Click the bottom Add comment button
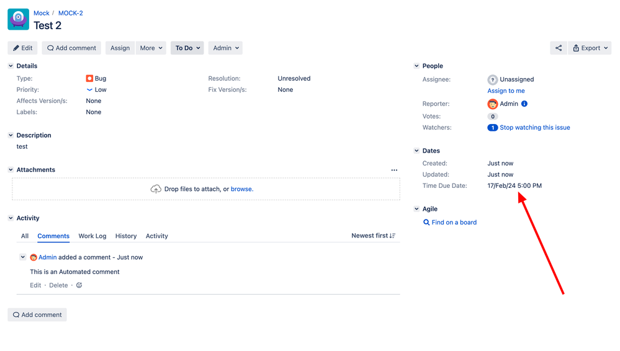This screenshot has height=351, width=620. (x=37, y=314)
